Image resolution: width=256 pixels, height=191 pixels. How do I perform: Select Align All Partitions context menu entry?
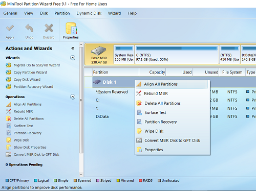tap(173, 84)
